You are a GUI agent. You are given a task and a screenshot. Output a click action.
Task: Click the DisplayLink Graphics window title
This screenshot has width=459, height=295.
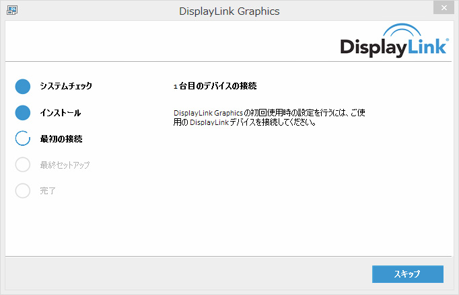pyautogui.click(x=229, y=11)
